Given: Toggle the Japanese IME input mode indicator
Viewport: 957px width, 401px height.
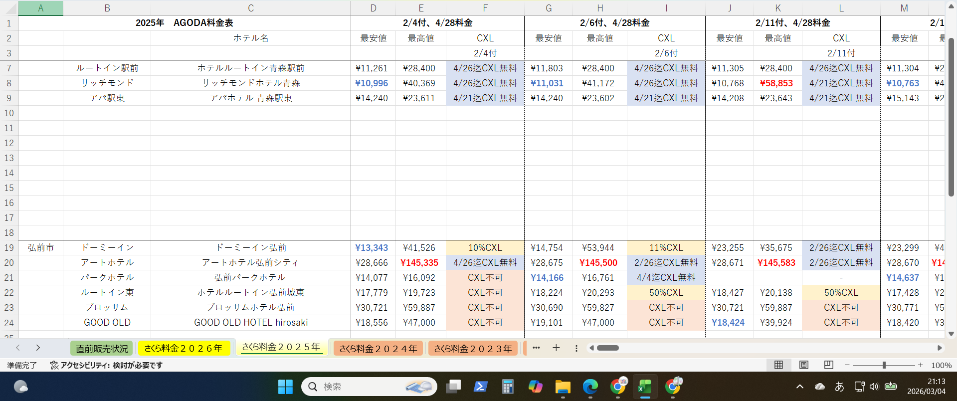Looking at the screenshot, I should pyautogui.click(x=839, y=387).
